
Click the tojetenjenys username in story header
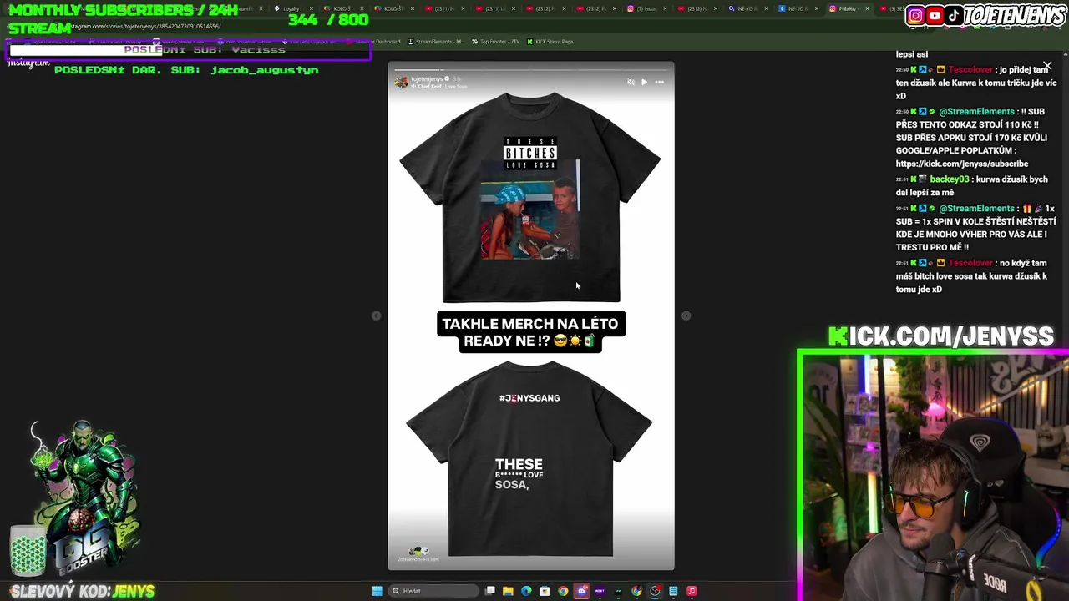click(427, 78)
